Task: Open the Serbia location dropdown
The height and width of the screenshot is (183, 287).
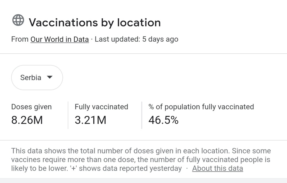Action: [37, 77]
